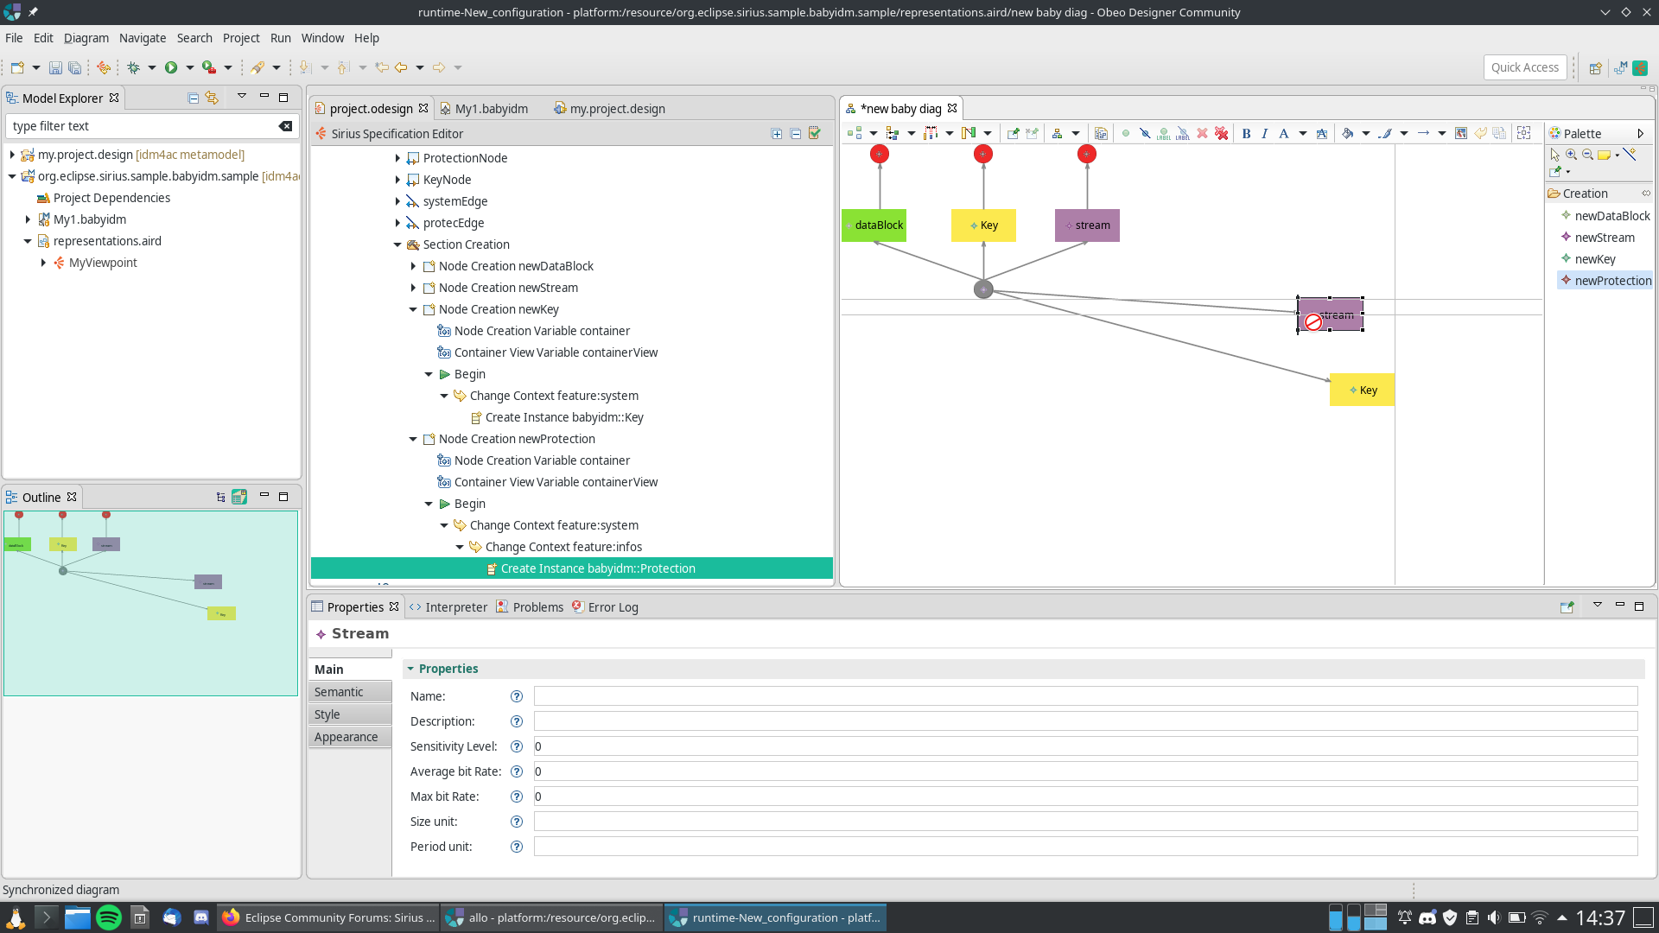
Task: Select the purple stream node at top
Action: (x=1087, y=225)
